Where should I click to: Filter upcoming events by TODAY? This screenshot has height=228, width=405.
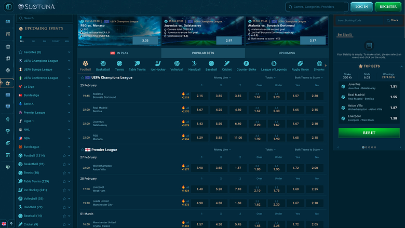coord(56,42)
